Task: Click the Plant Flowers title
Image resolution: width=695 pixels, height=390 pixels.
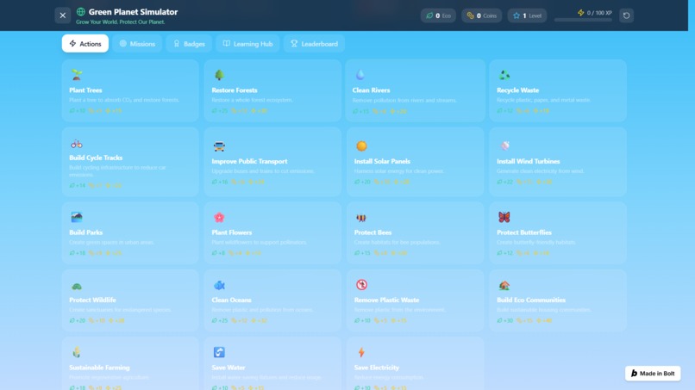Action: pos(232,232)
